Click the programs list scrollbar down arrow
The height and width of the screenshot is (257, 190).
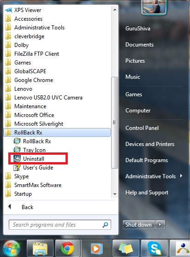tap(115, 194)
